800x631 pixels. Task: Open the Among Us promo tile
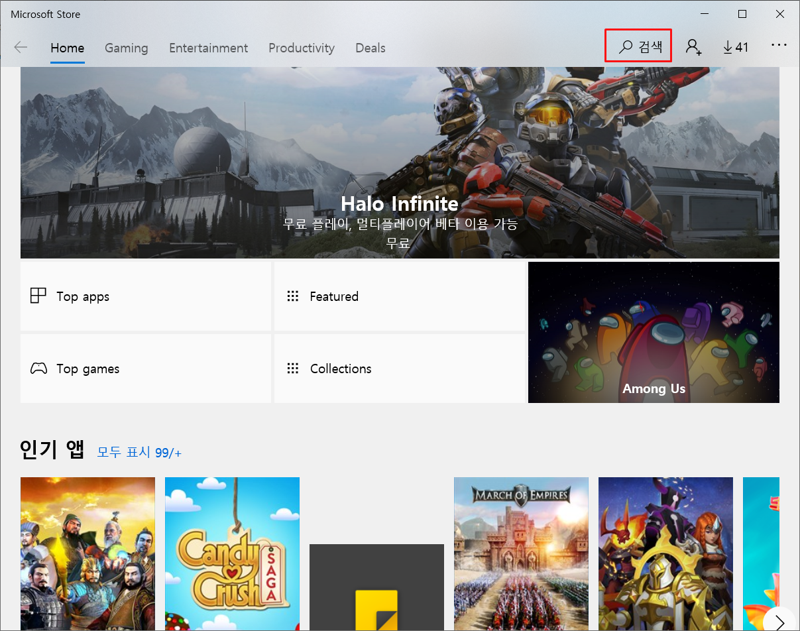[x=654, y=332]
